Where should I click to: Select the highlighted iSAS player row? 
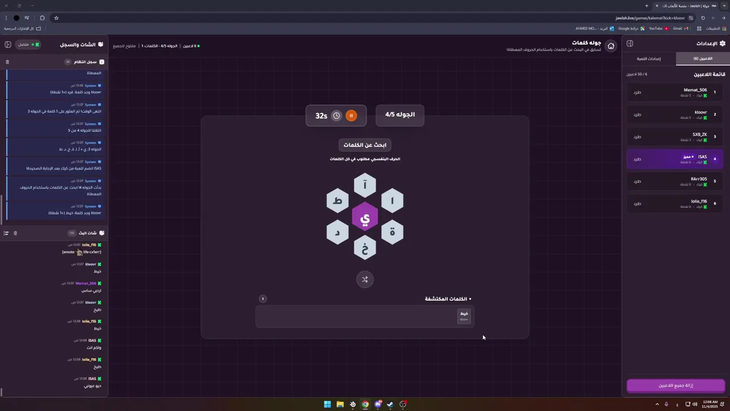pos(676,159)
